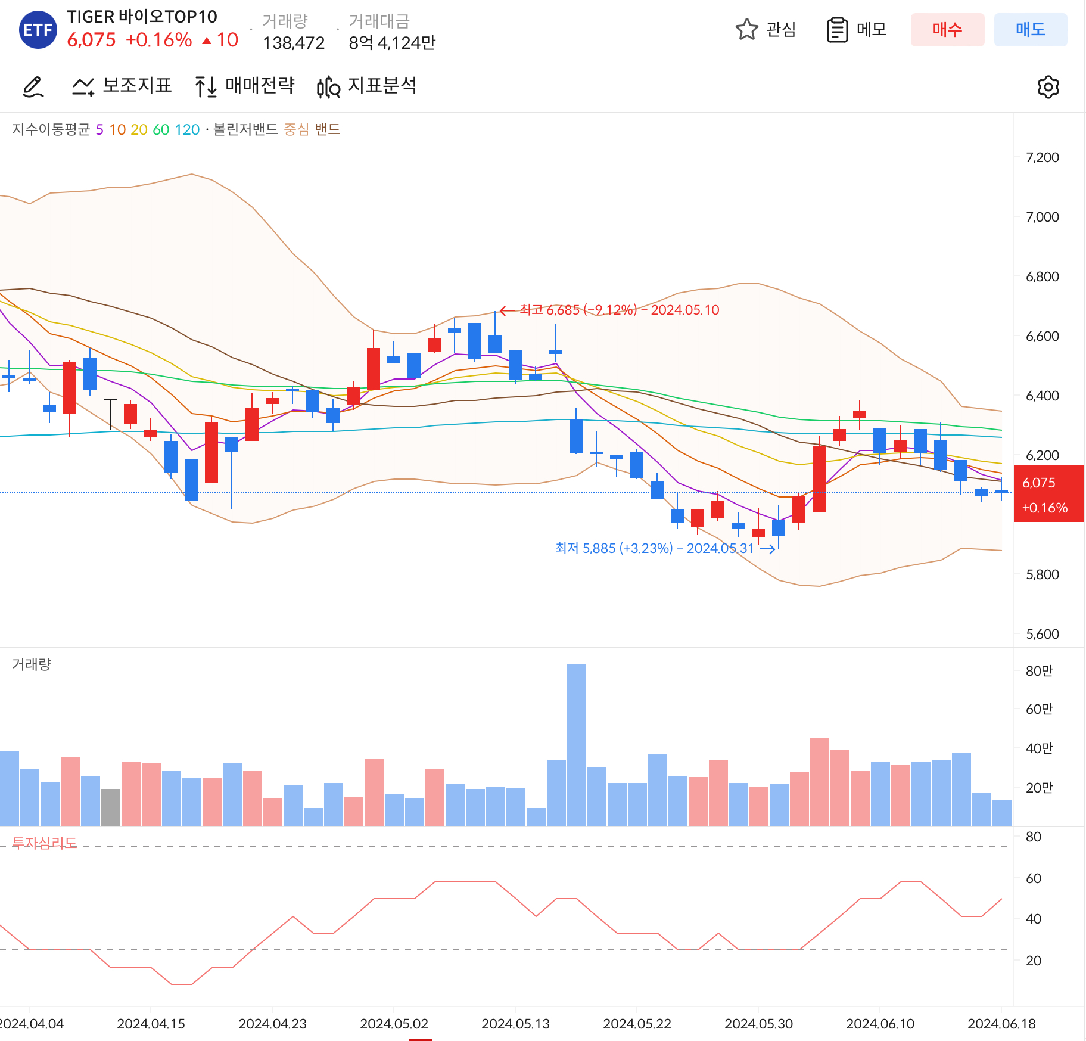Click the 2024.06.18 date axis label
This screenshot has height=1041, width=1086.
click(x=1001, y=1024)
